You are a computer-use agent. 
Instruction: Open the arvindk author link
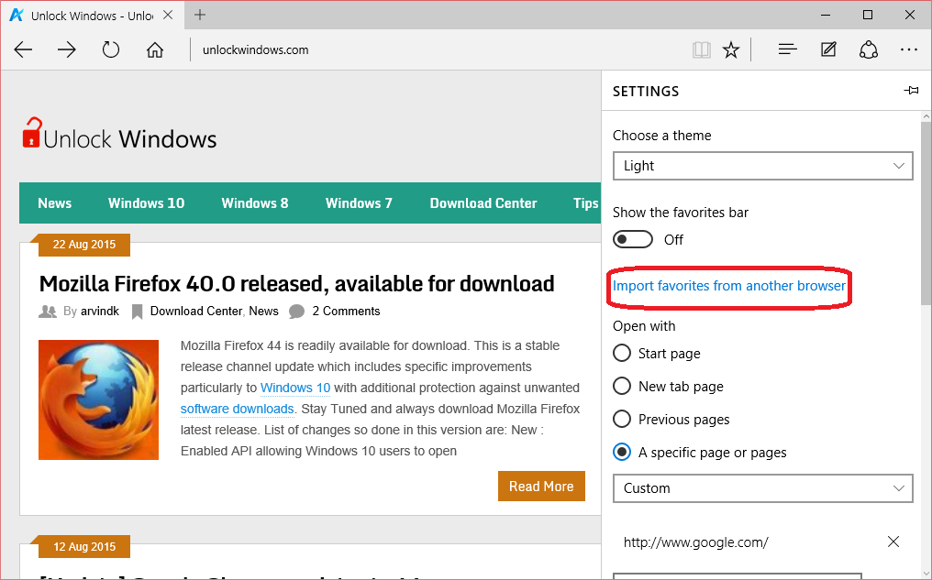click(100, 312)
